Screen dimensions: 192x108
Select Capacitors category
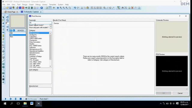tap(33, 37)
